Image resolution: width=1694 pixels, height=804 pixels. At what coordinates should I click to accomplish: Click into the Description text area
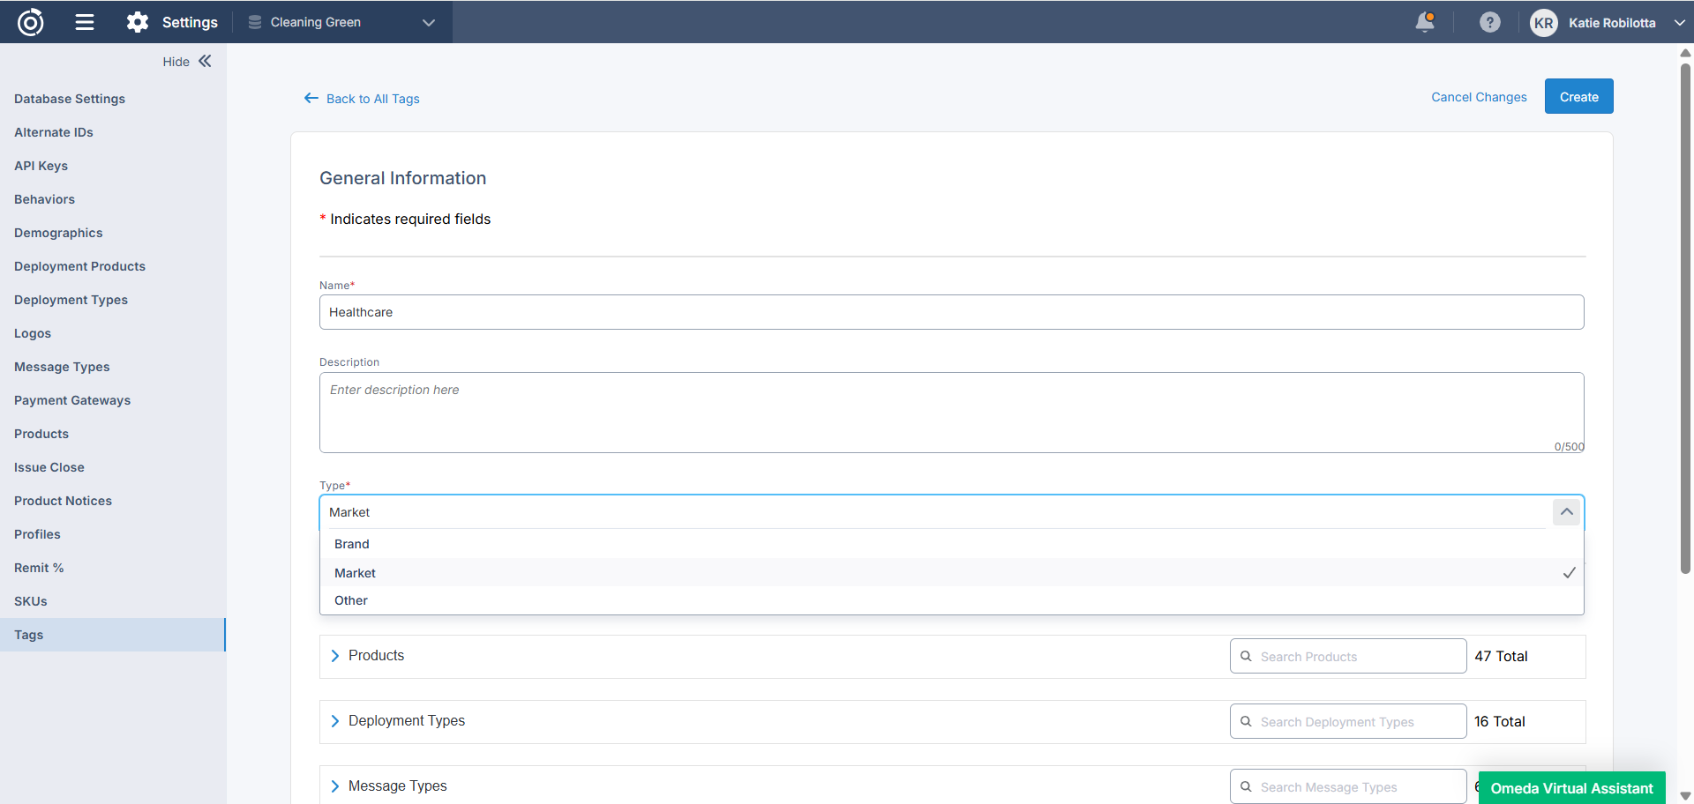click(x=950, y=413)
